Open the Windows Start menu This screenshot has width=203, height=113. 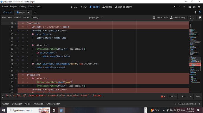click(4, 110)
